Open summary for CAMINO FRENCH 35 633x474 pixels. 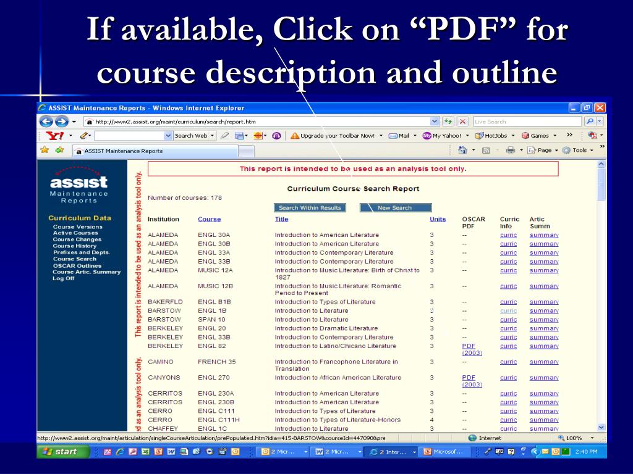click(x=544, y=362)
